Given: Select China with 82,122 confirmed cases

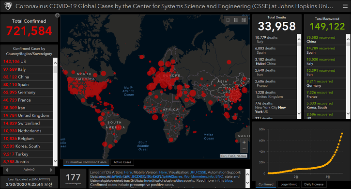Looking at the screenshot, I should point(27,77).
